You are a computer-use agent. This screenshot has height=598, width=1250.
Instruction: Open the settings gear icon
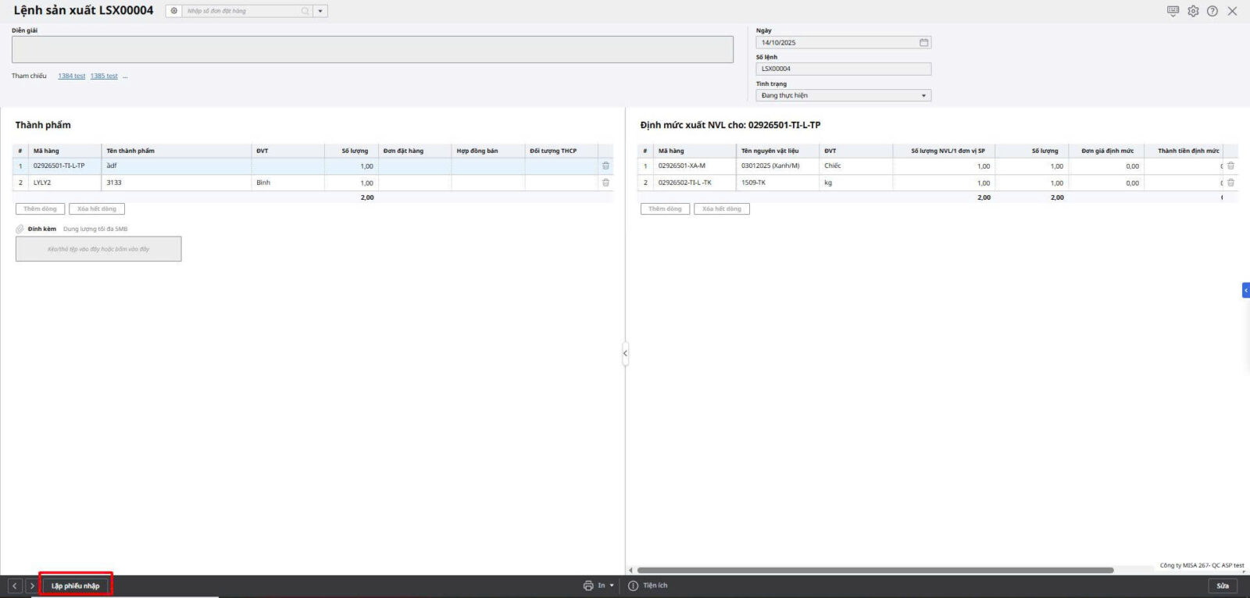point(1193,11)
